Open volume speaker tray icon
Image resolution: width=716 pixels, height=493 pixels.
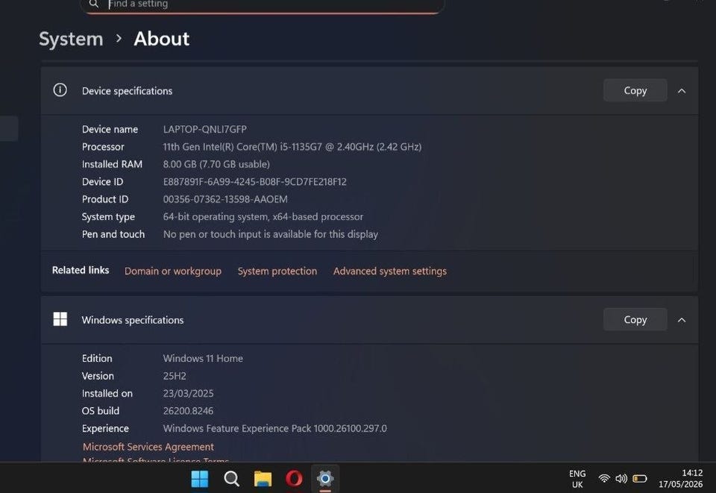(x=621, y=478)
